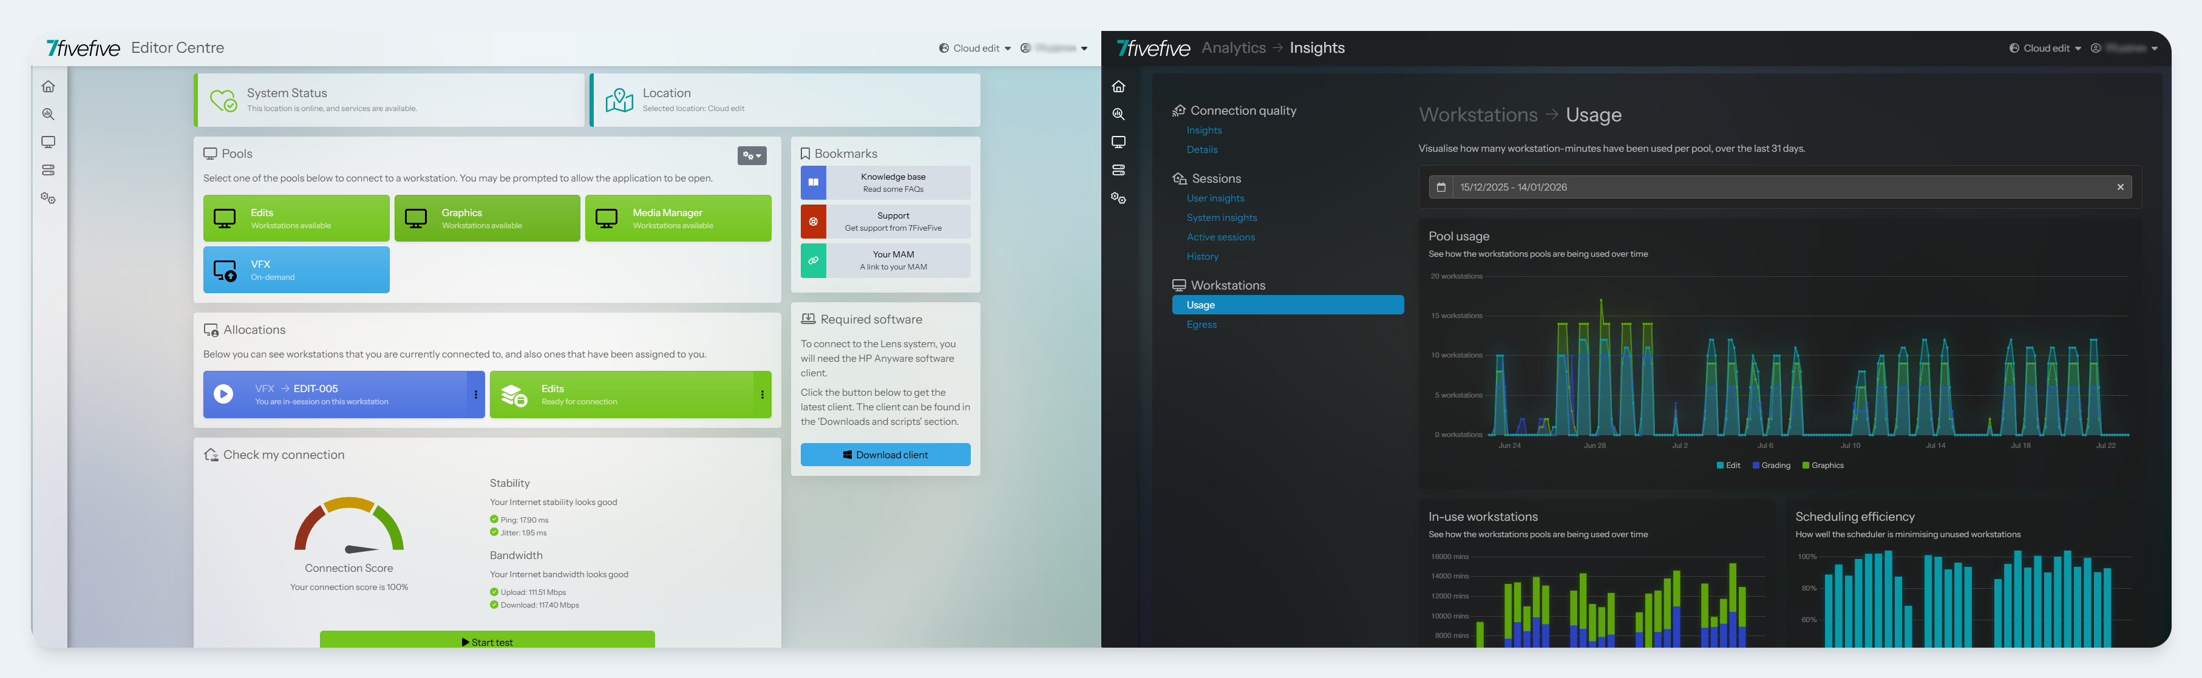The image size is (2202, 678).
Task: Open Cloud edit dropdown in Editor Centre header
Action: point(976,49)
